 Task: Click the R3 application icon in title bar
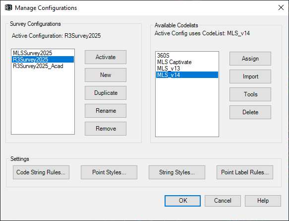click(8, 8)
